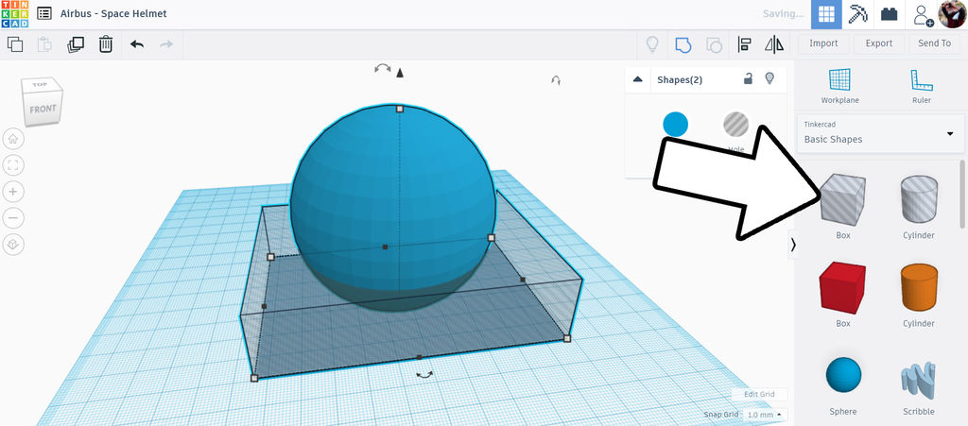Click the shapes panel scrollbar
This screenshot has width=968, height=426.
tap(963, 195)
